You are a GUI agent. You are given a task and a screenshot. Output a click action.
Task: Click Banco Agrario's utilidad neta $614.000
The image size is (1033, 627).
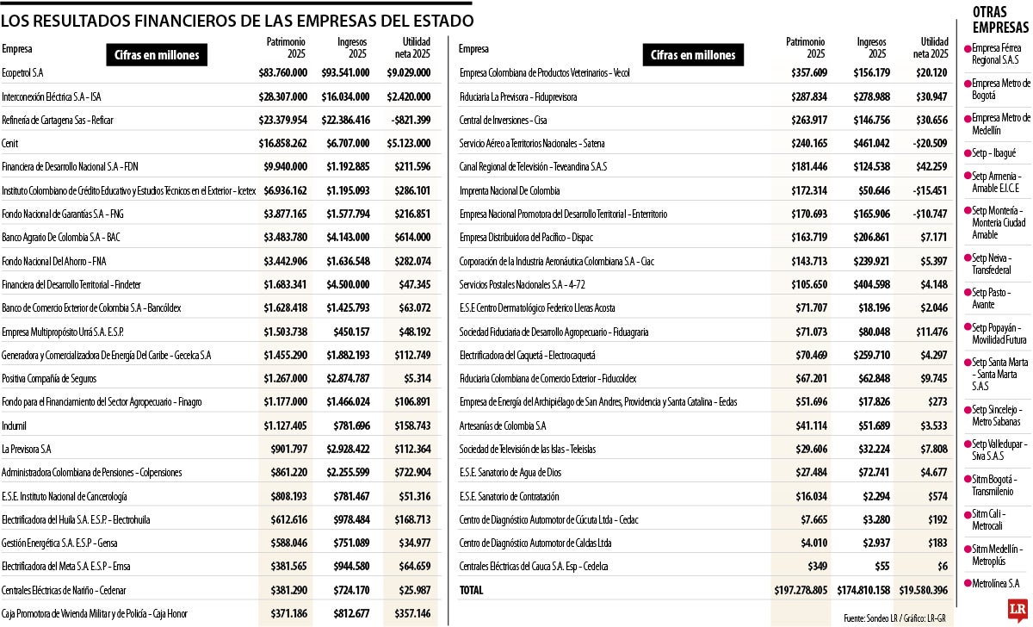pos(413,238)
